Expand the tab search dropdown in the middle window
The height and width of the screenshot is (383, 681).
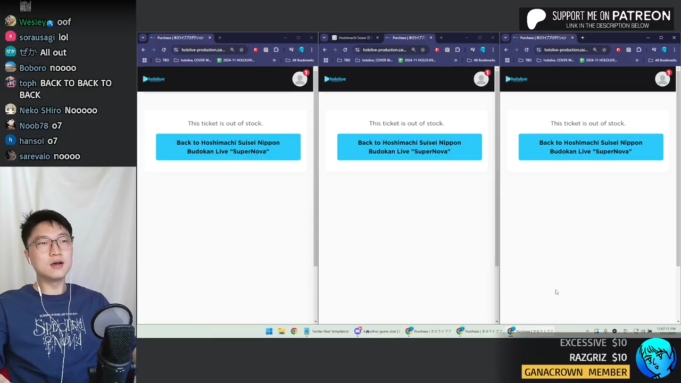point(324,38)
